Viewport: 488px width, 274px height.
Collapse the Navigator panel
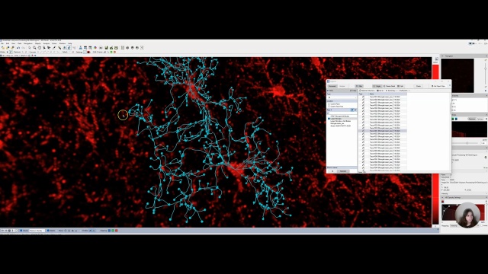[x=442, y=56]
